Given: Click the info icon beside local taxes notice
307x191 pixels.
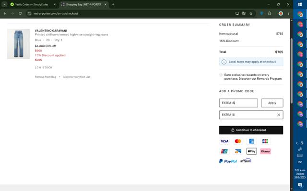Looking at the screenshot, I should 224,62.
